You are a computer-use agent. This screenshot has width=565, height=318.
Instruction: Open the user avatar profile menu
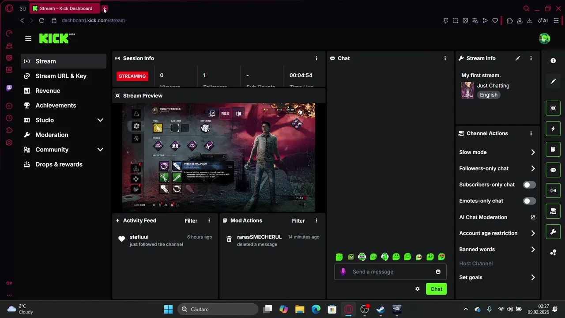(544, 38)
